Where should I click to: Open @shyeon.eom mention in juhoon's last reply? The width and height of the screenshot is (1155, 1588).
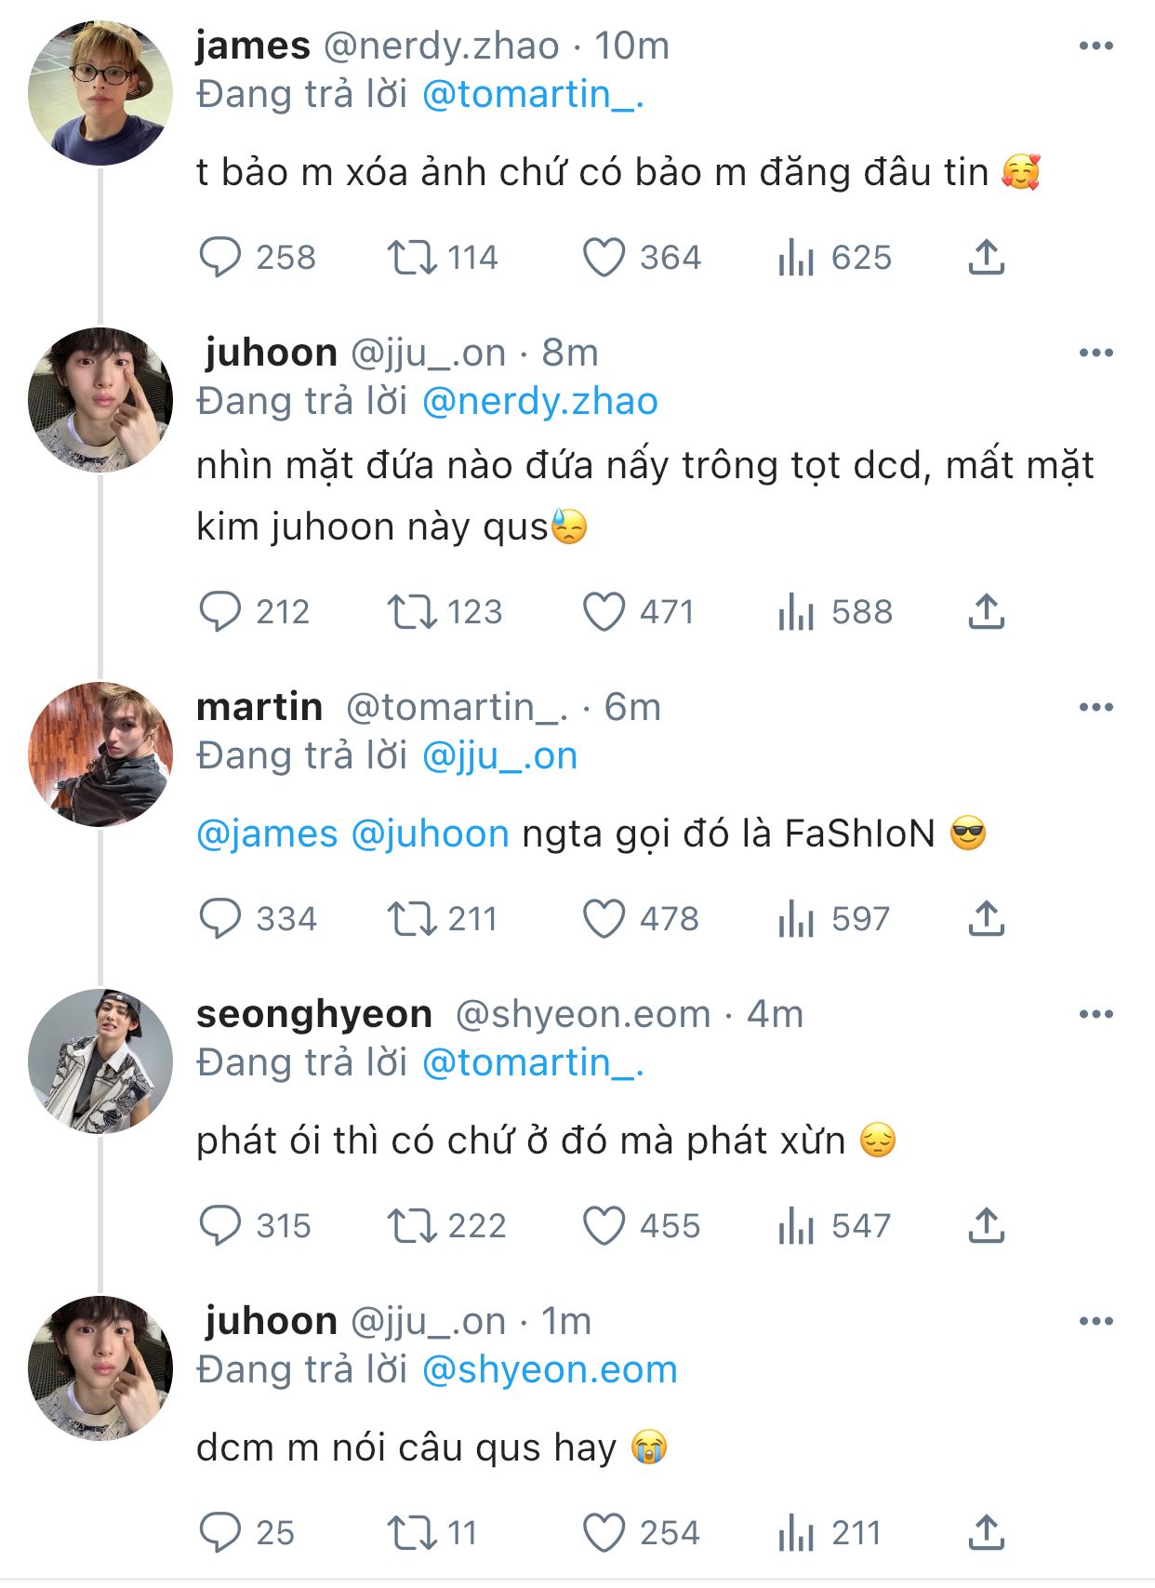point(550,1369)
